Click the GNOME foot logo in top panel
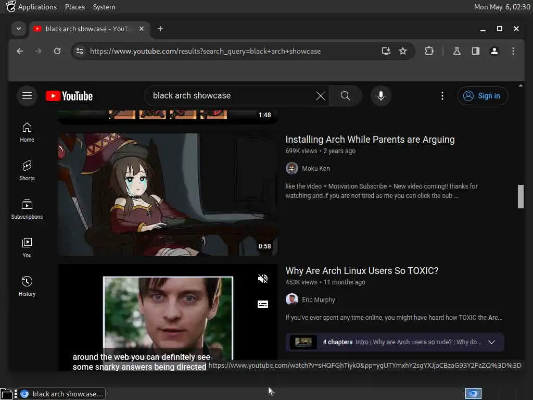The image size is (533, 400). tap(10, 6)
